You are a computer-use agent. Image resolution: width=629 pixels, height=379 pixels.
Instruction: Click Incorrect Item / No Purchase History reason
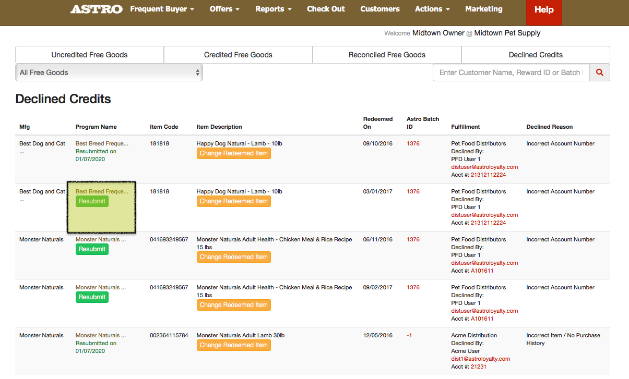click(x=563, y=339)
